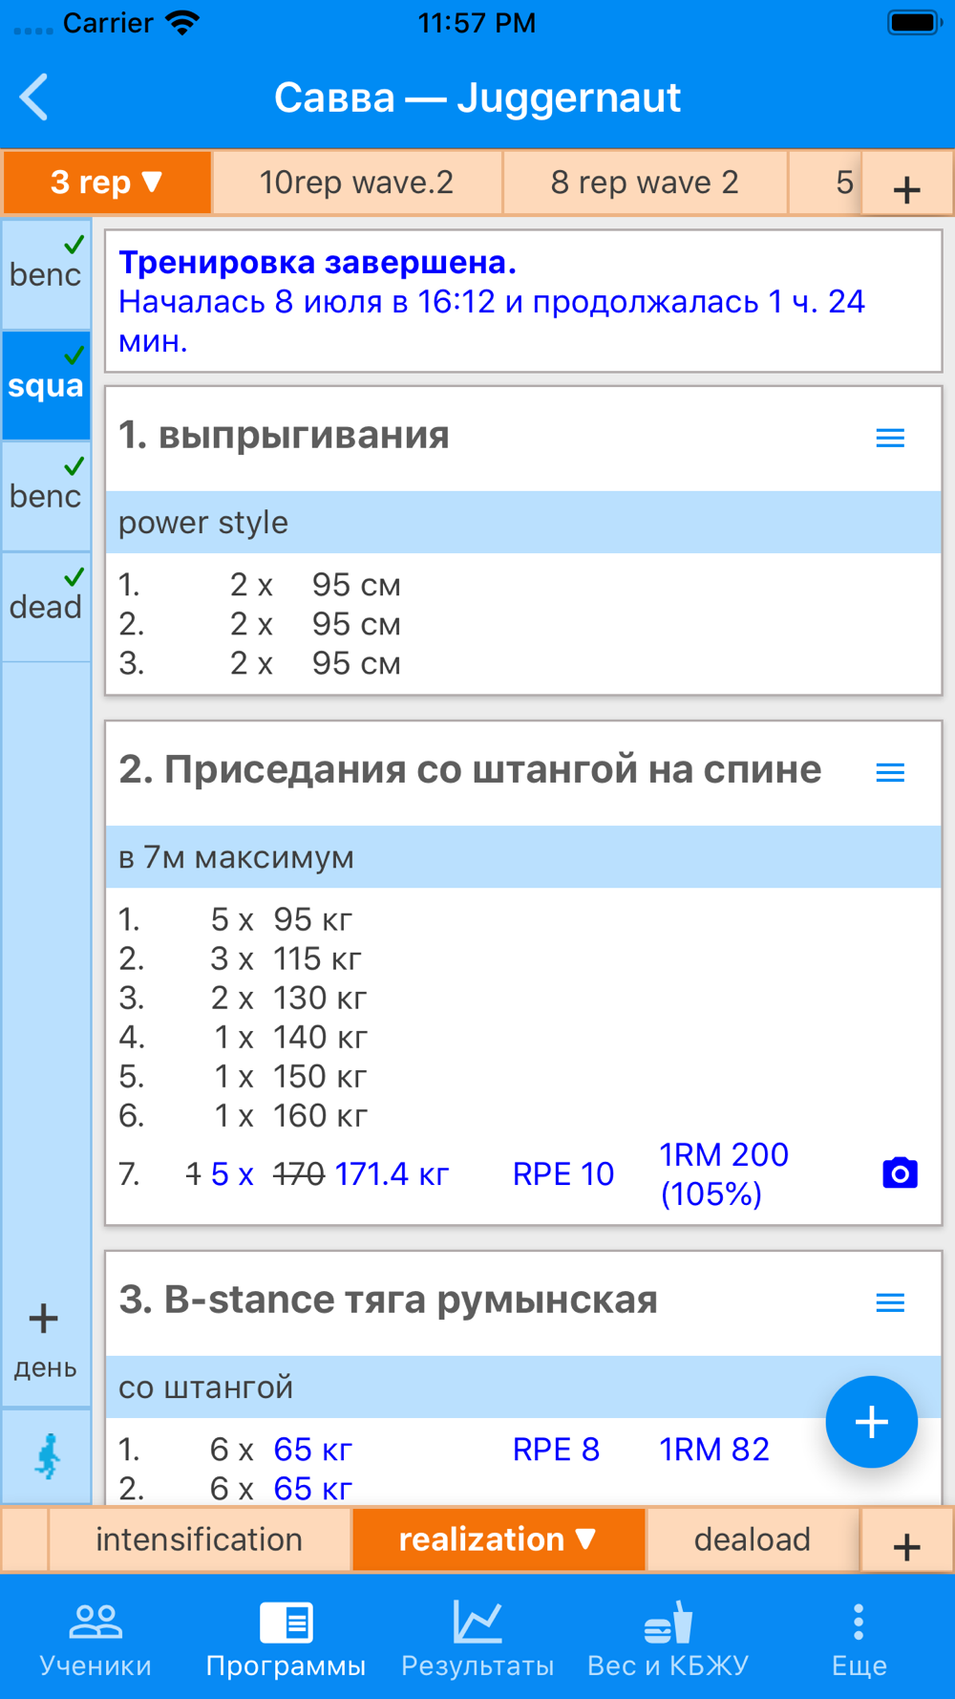Image resolution: width=955 pixels, height=1699 pixels.
Task: Switch to 10rep wave.2 tab
Action: (356, 182)
